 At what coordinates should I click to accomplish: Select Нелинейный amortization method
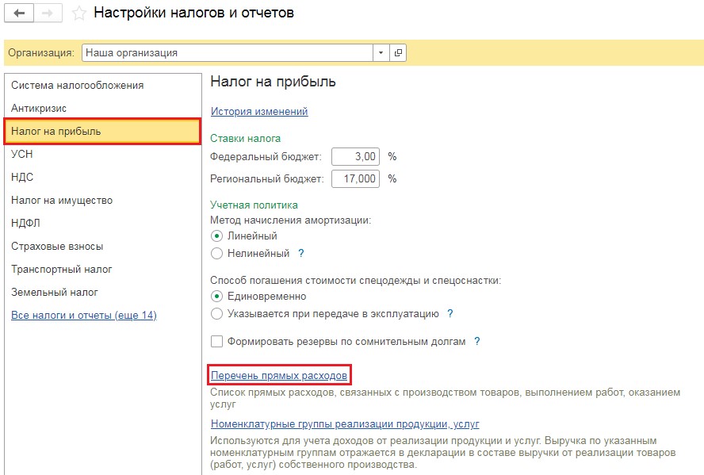[217, 254]
